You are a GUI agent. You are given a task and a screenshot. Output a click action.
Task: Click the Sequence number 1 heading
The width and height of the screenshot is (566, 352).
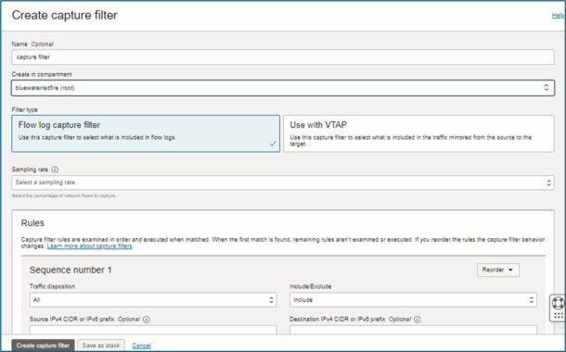(x=71, y=270)
